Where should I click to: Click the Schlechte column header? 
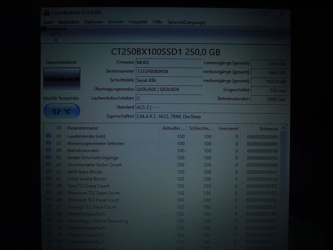tap(200, 128)
